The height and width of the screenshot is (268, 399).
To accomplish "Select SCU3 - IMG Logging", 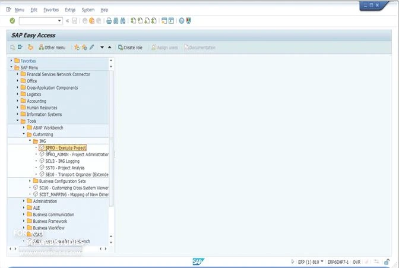I will click(62, 161).
